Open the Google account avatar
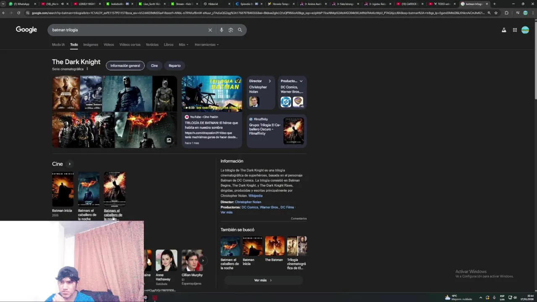Viewport: 537px width, 302px height. point(525,30)
